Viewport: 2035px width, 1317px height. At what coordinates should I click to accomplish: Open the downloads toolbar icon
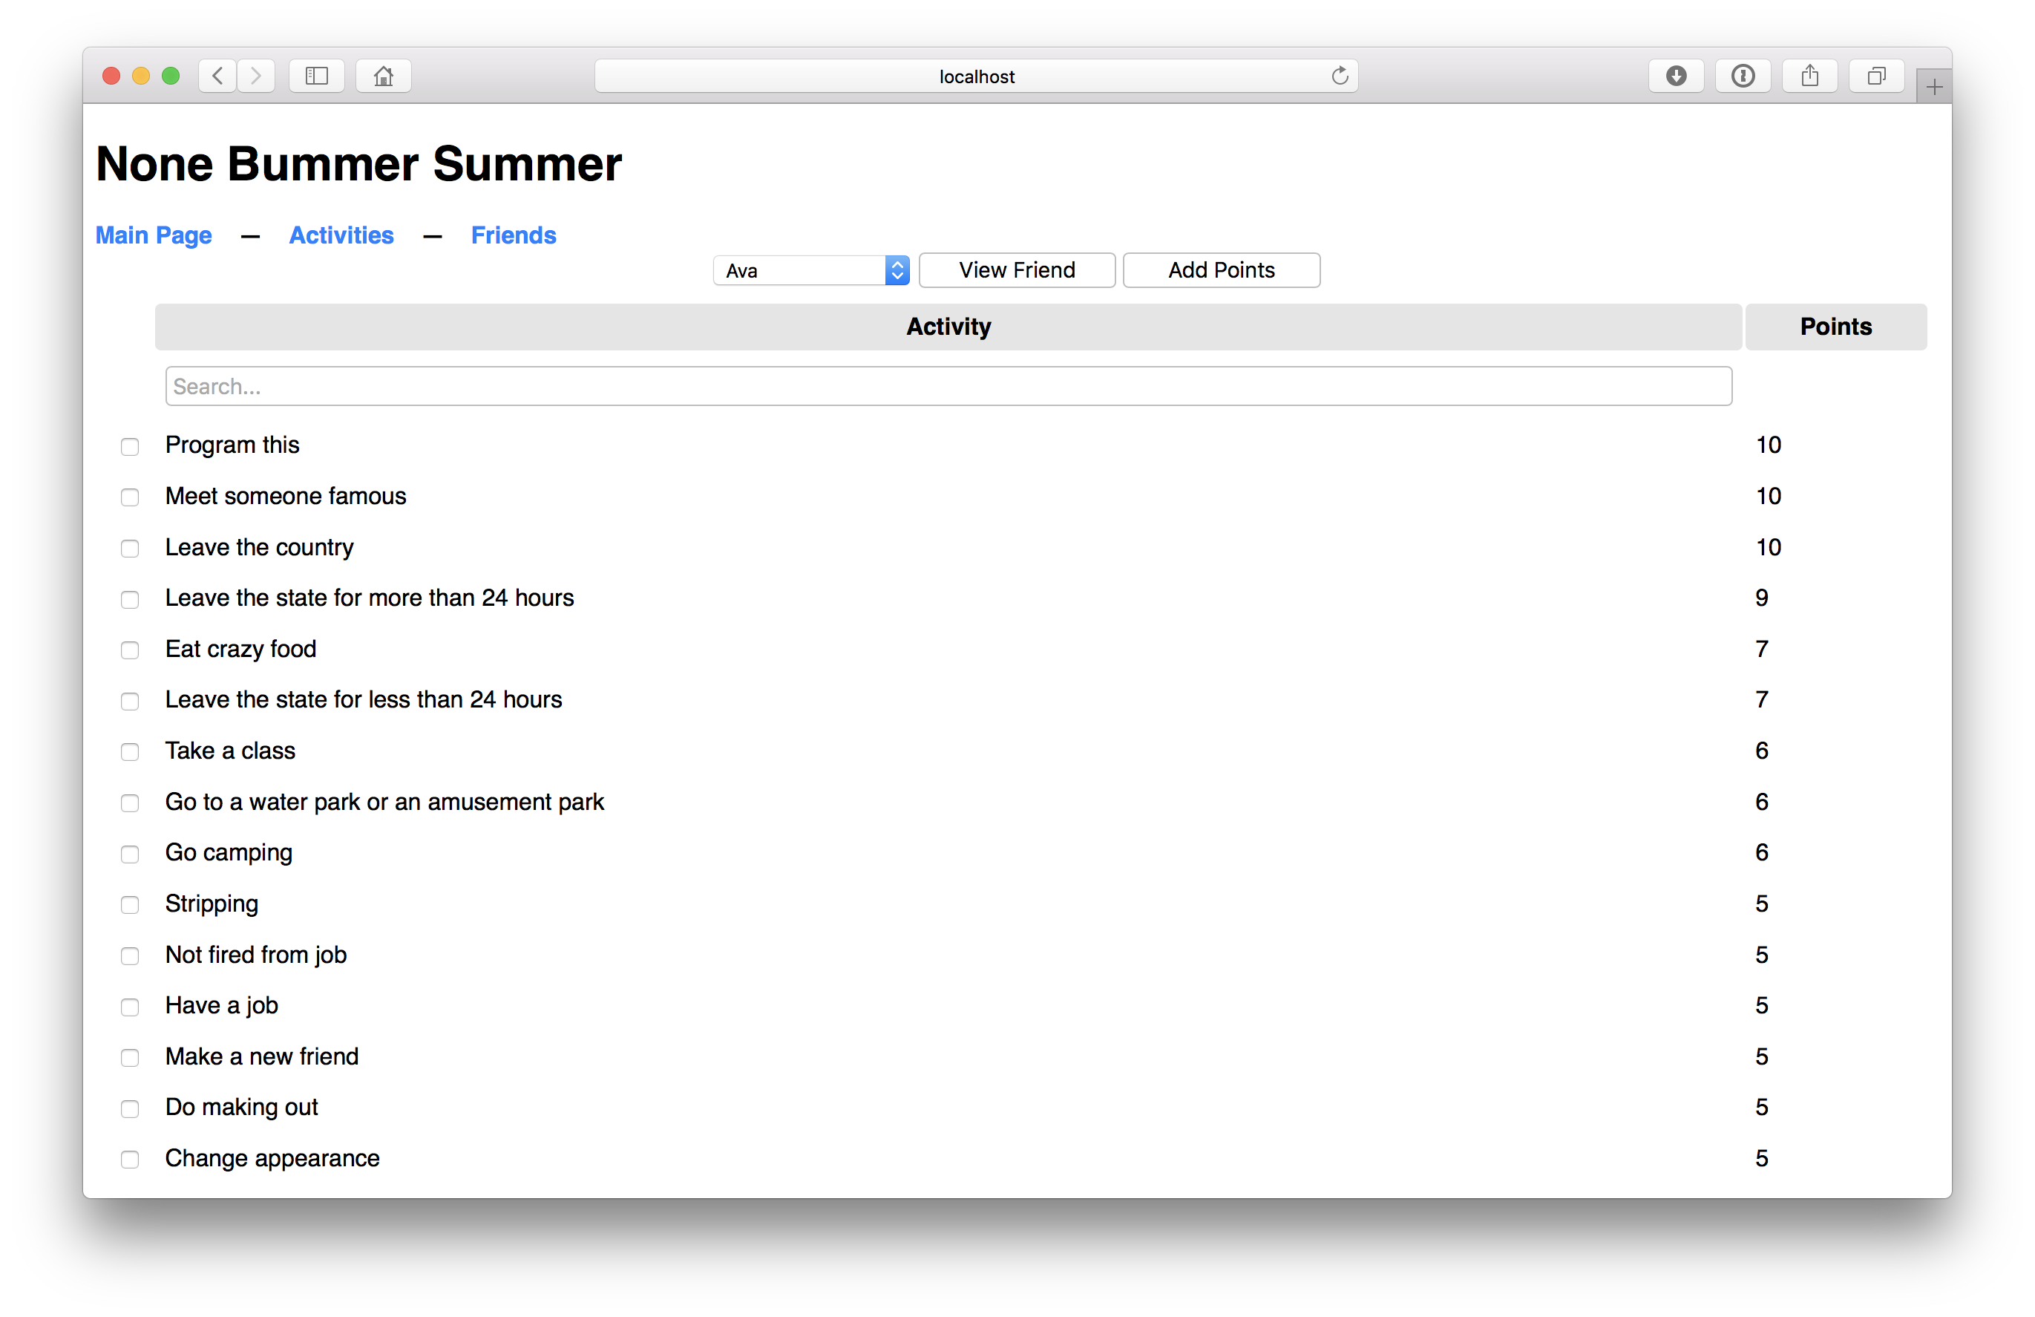[x=1676, y=76]
